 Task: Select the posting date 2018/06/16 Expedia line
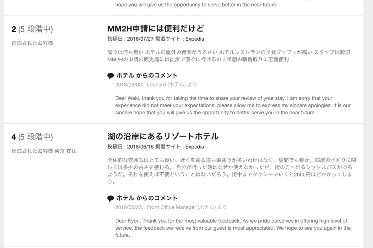click(x=156, y=147)
